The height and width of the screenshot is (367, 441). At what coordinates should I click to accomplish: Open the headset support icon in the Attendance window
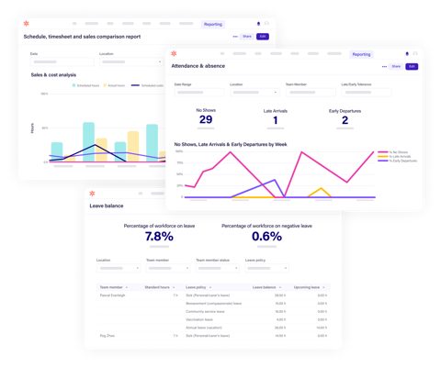pyautogui.click(x=415, y=54)
